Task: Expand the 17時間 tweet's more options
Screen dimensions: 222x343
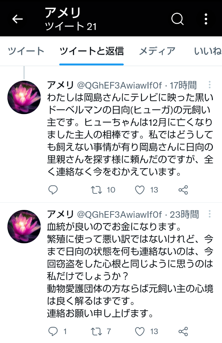Action: tap(209, 85)
